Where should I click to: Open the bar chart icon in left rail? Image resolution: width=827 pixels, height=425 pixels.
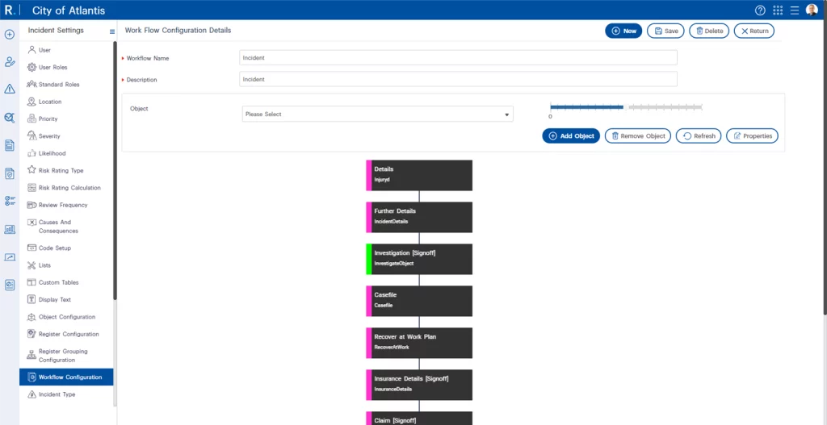(10, 229)
